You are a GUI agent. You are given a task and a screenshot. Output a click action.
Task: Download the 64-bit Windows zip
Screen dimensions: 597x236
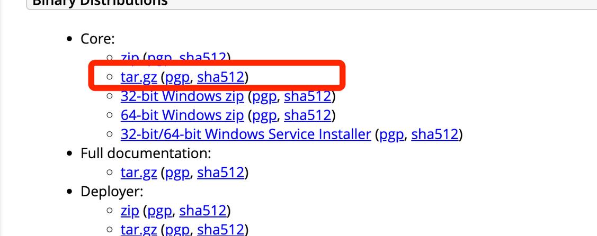click(182, 115)
